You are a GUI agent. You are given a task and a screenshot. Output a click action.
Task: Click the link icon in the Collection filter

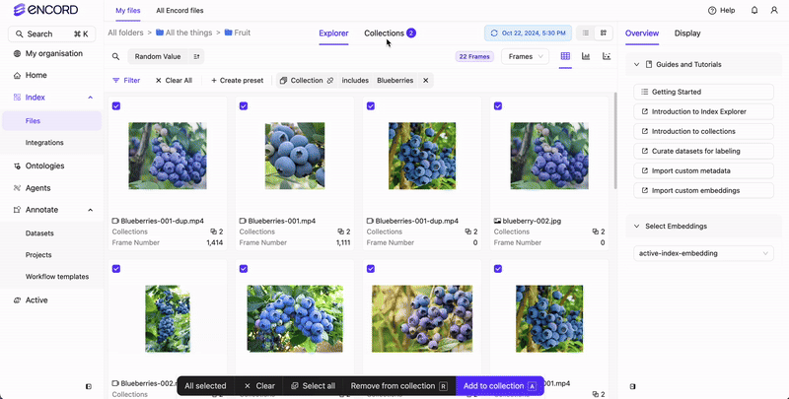[330, 81]
